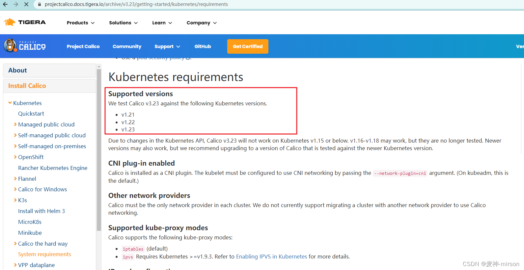
Task: Expand OpenShift in sidebar
Action: tap(15, 157)
